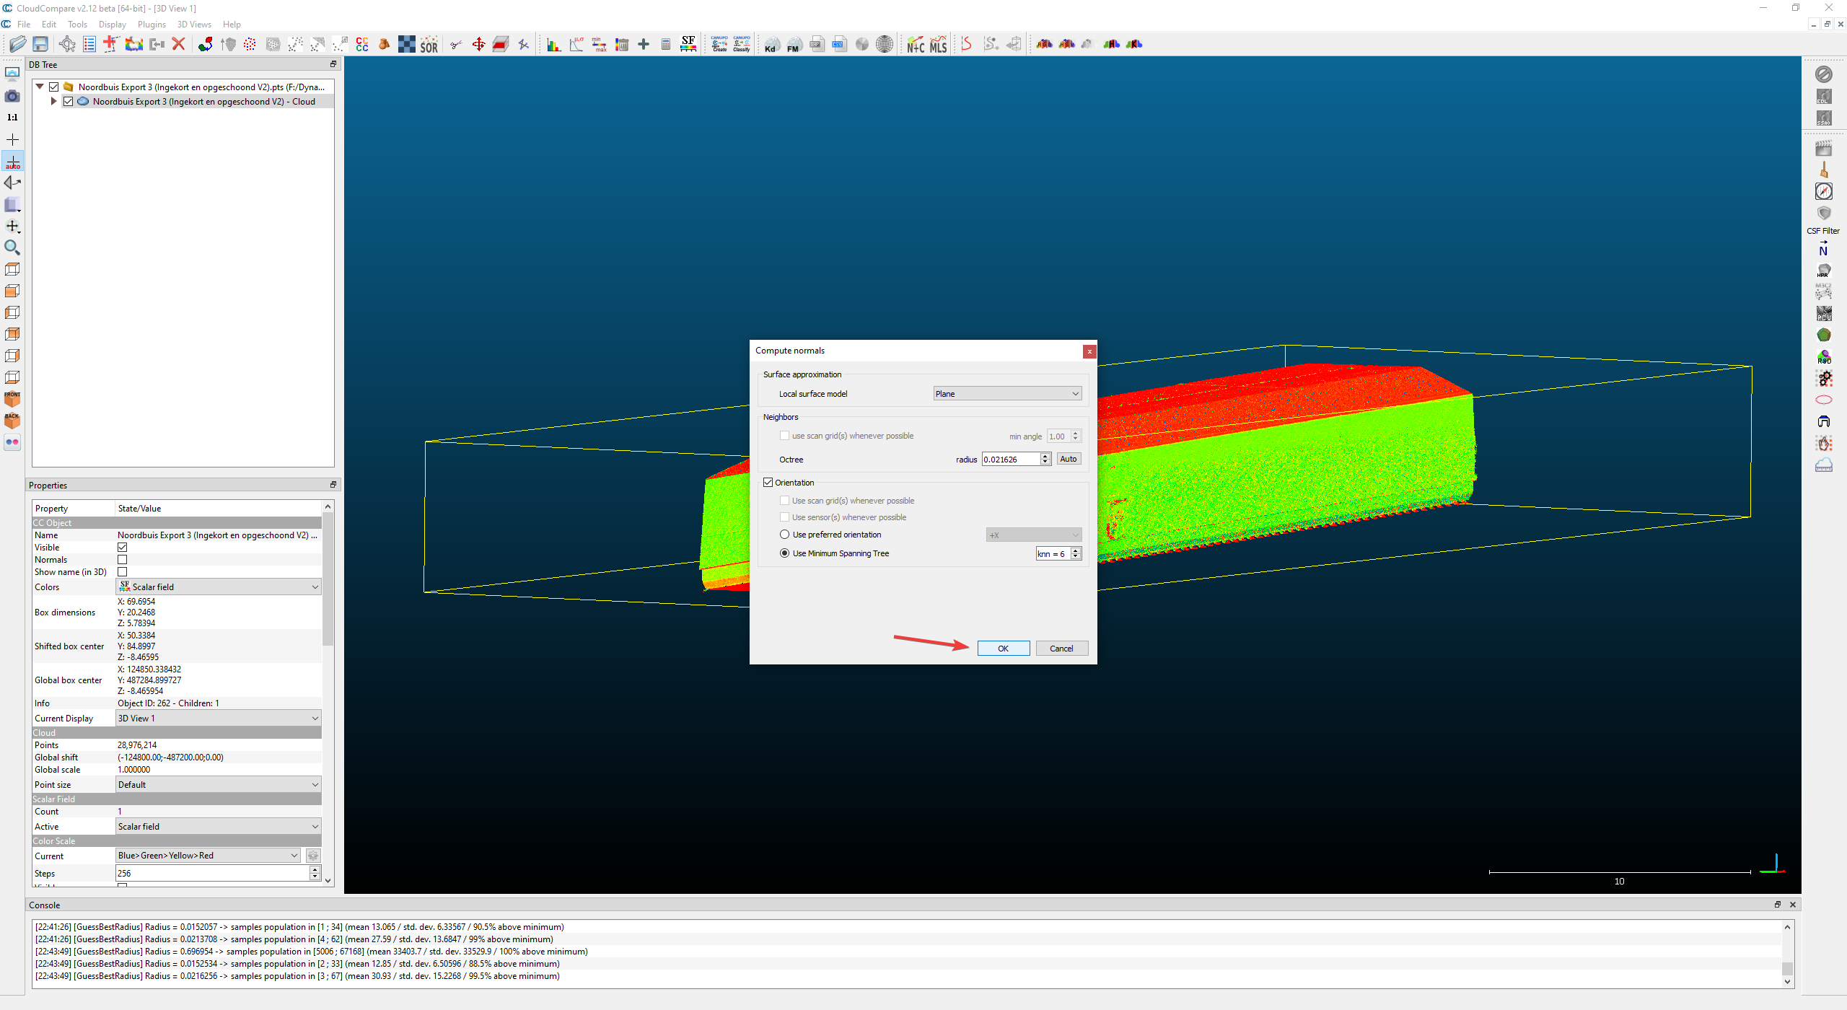Open the Local surface model dropdown

click(x=1007, y=394)
